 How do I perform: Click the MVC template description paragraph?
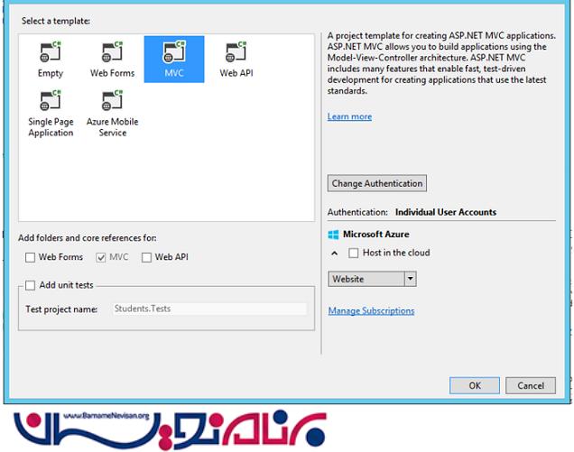click(x=441, y=63)
